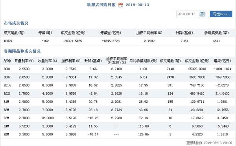Click the value -1845.3723
The width and height of the screenshot is (236, 146).
111,41
